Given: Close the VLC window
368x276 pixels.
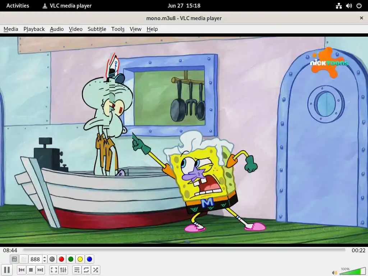Looking at the screenshot, I should coord(362,18).
